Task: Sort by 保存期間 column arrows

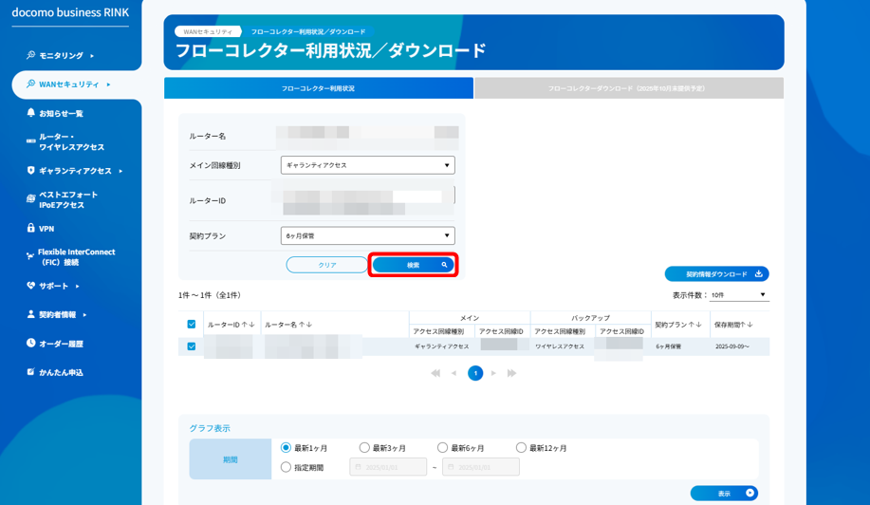Action: tap(747, 324)
